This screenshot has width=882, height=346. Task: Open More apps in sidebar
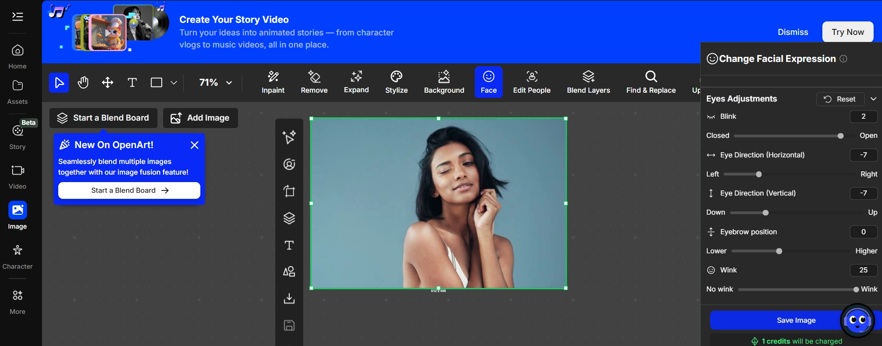point(17,301)
